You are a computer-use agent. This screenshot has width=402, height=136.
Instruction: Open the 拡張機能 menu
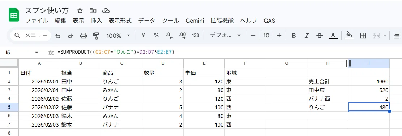[x=222, y=21]
